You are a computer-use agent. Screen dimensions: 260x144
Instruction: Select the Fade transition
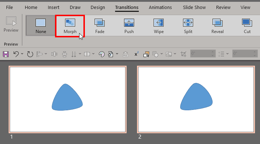tap(100, 25)
